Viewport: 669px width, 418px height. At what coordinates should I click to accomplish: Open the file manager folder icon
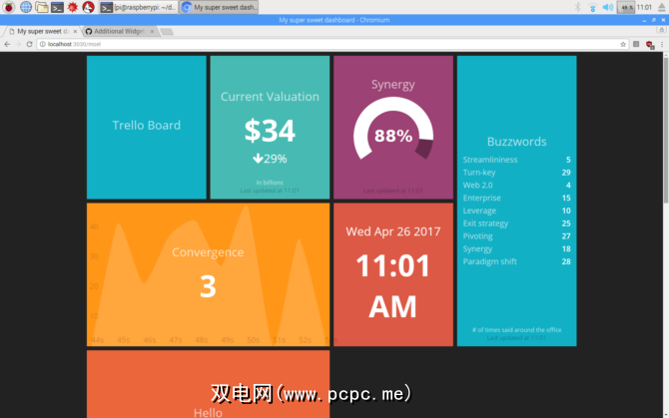(x=41, y=7)
